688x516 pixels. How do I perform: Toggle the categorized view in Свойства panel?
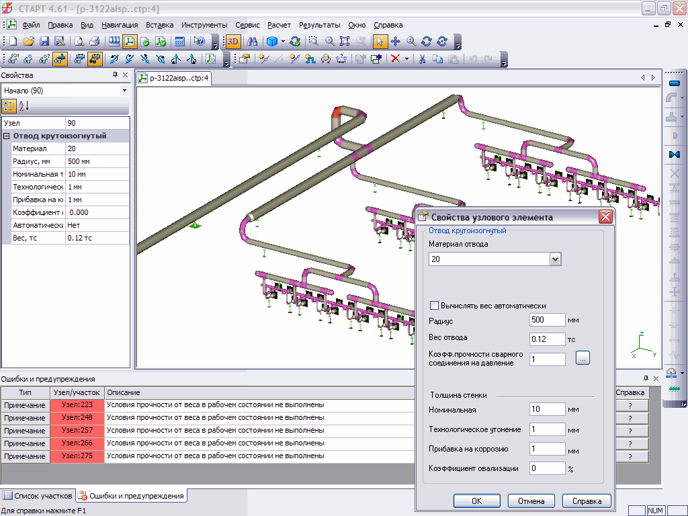pyautogui.click(x=9, y=105)
